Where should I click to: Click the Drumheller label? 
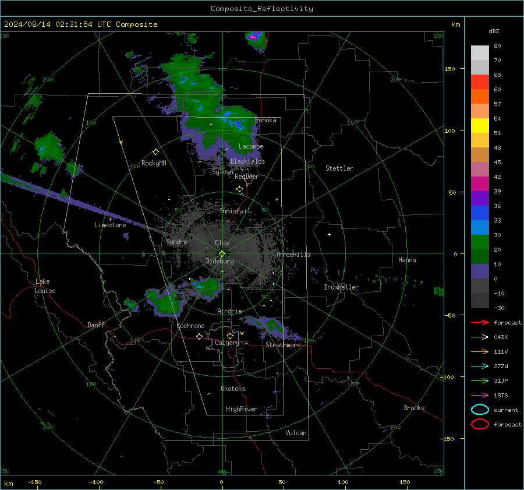click(341, 287)
